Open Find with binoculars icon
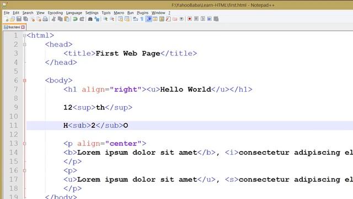 [x=90, y=19]
